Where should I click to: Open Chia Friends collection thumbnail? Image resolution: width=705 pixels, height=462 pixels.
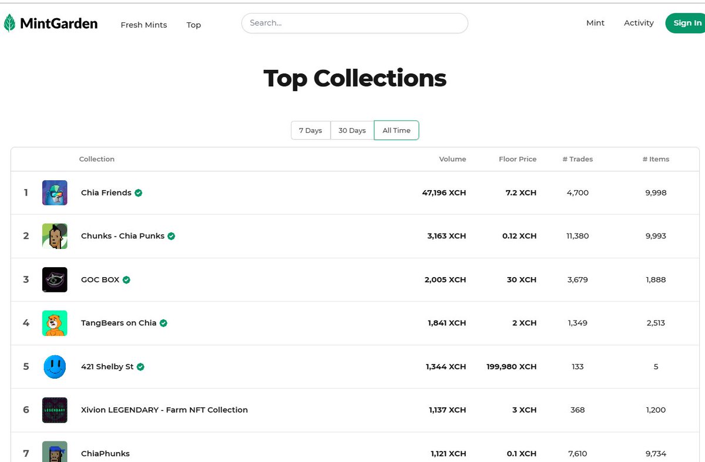[55, 193]
